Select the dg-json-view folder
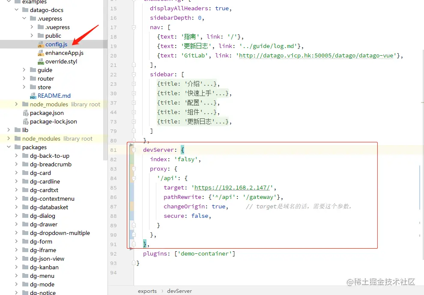This screenshot has width=424, height=295. (x=47, y=259)
